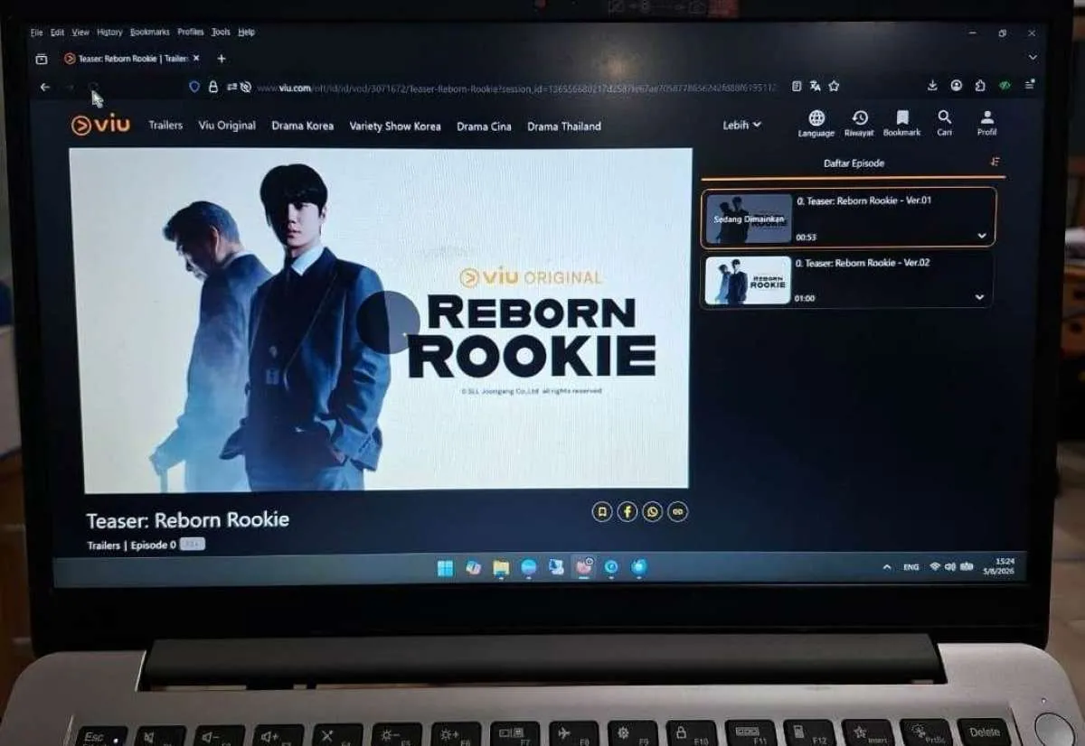Open File Explorer from taskbar

pyautogui.click(x=501, y=567)
